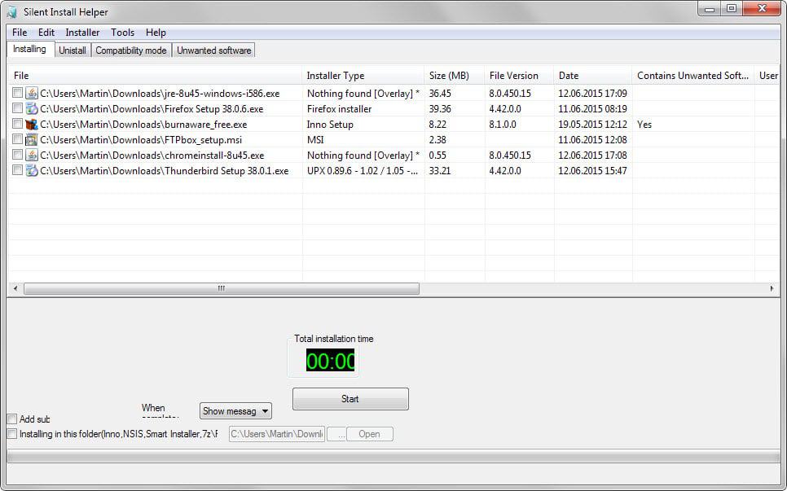The width and height of the screenshot is (787, 491).
Task: Open the Tools menu
Action: pos(122,33)
